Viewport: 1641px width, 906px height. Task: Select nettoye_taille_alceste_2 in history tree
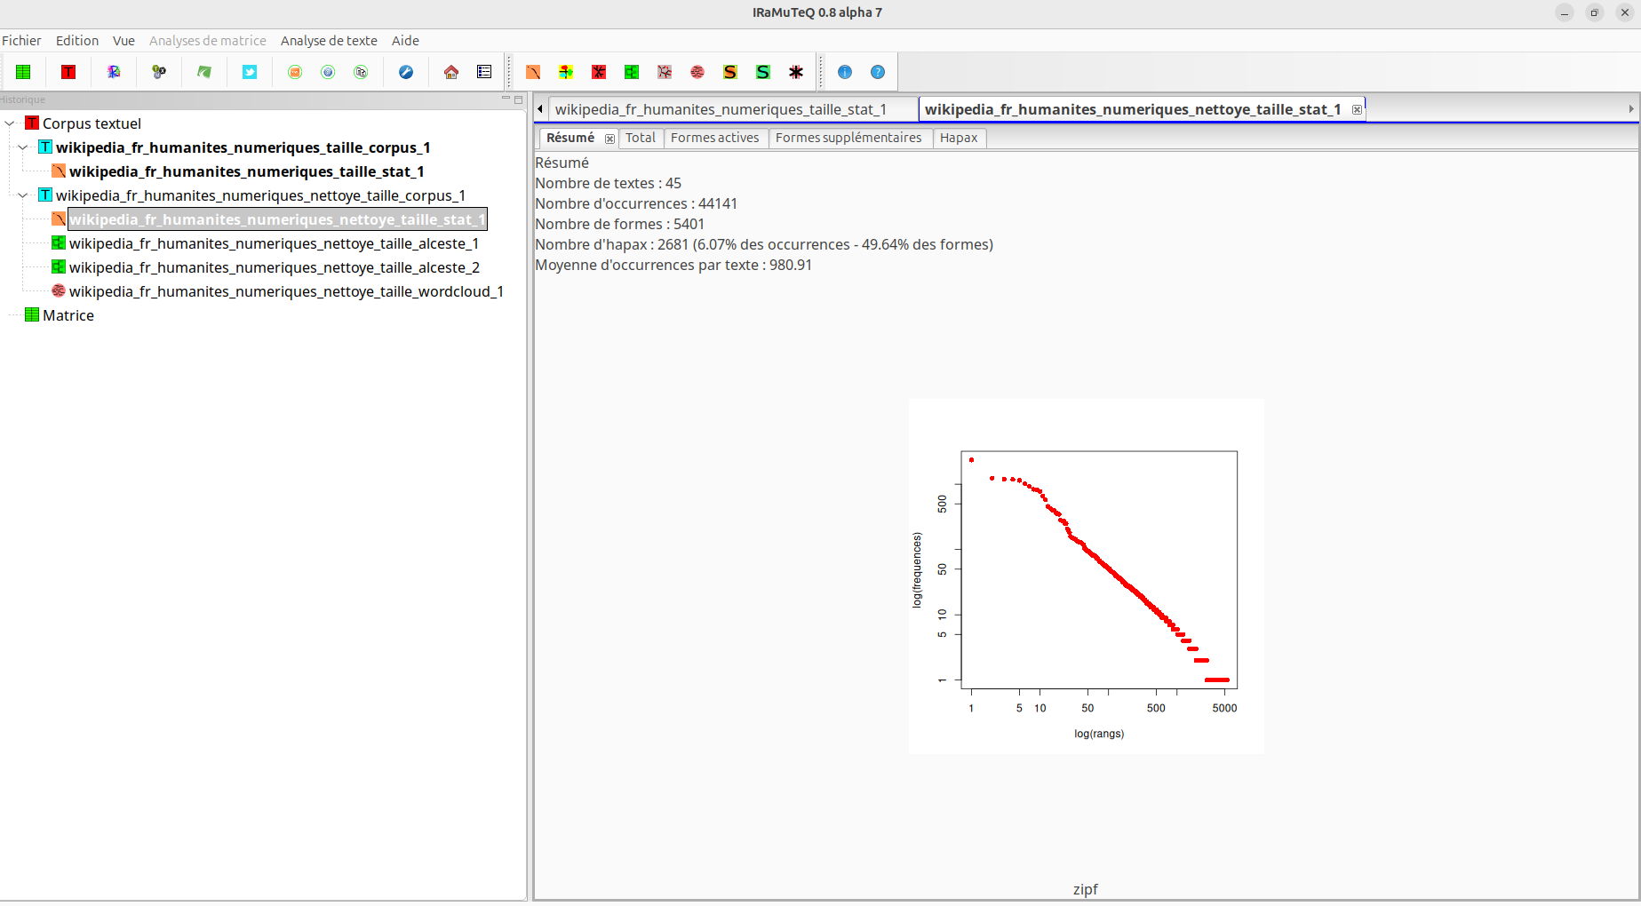[x=274, y=267]
